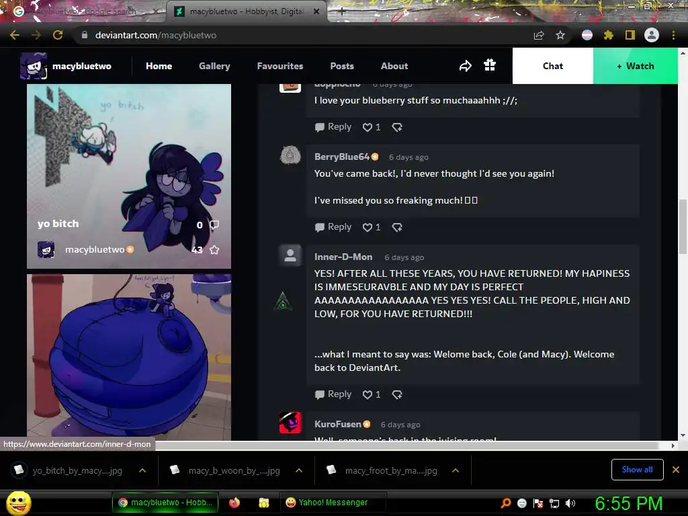Click Show all downloads
This screenshot has height=516, width=688.
coord(637,470)
